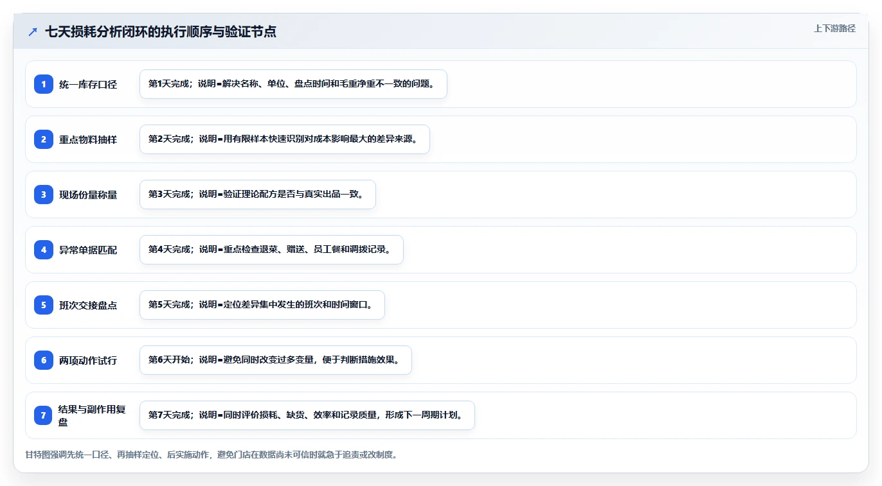Click the footnote starting with 甘特图强调
This screenshot has width=882, height=486.
click(212, 455)
